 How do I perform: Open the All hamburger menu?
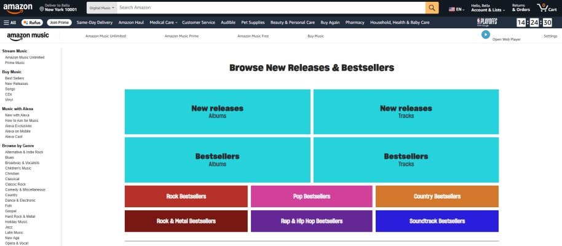click(10, 22)
